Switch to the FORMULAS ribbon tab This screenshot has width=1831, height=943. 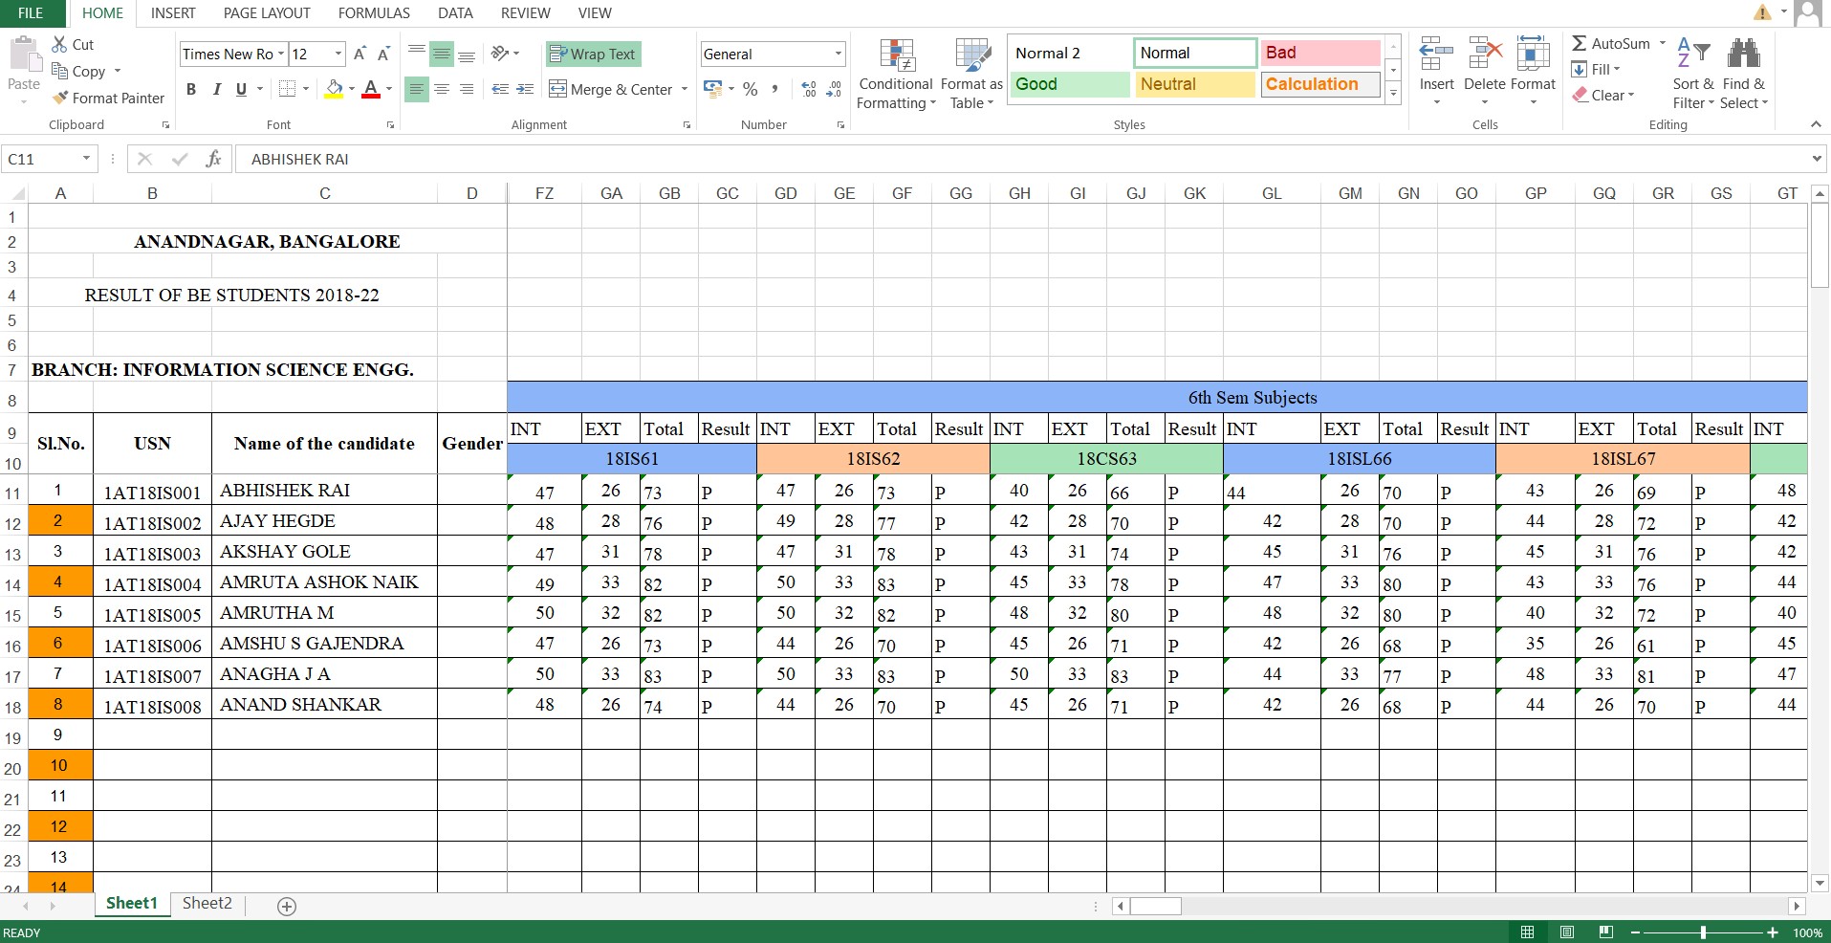(x=373, y=12)
